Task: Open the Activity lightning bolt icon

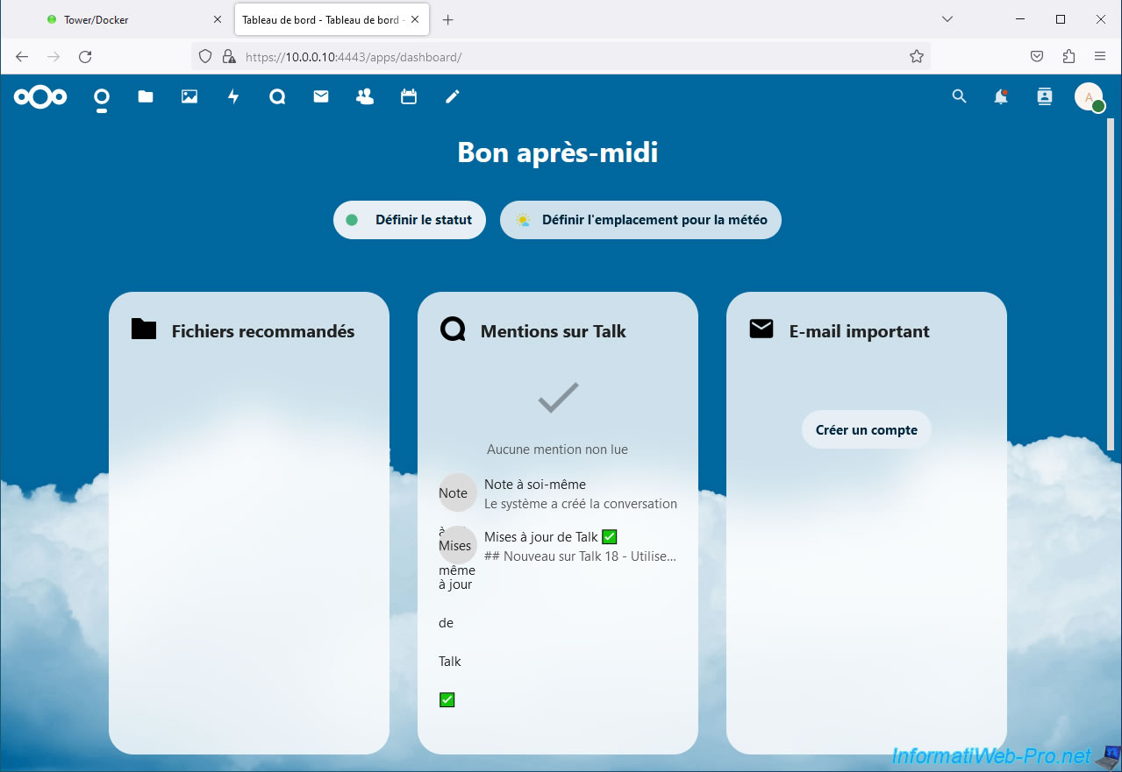Action: (233, 97)
